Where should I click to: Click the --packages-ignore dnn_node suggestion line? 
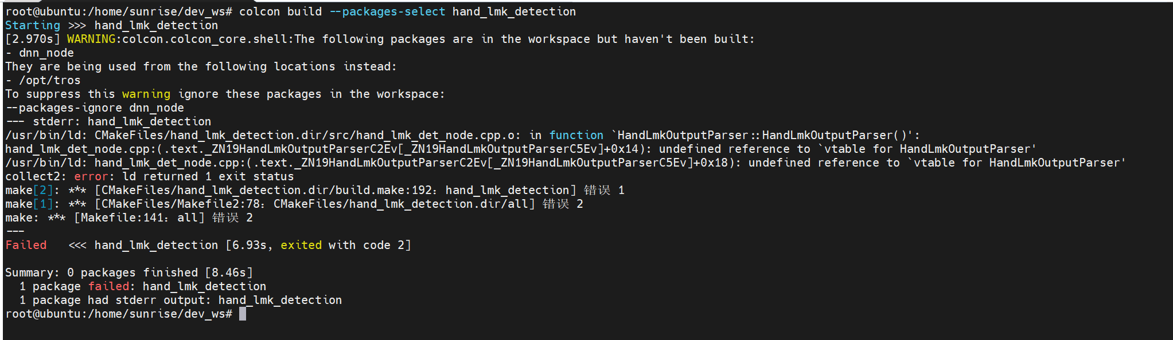click(x=95, y=108)
